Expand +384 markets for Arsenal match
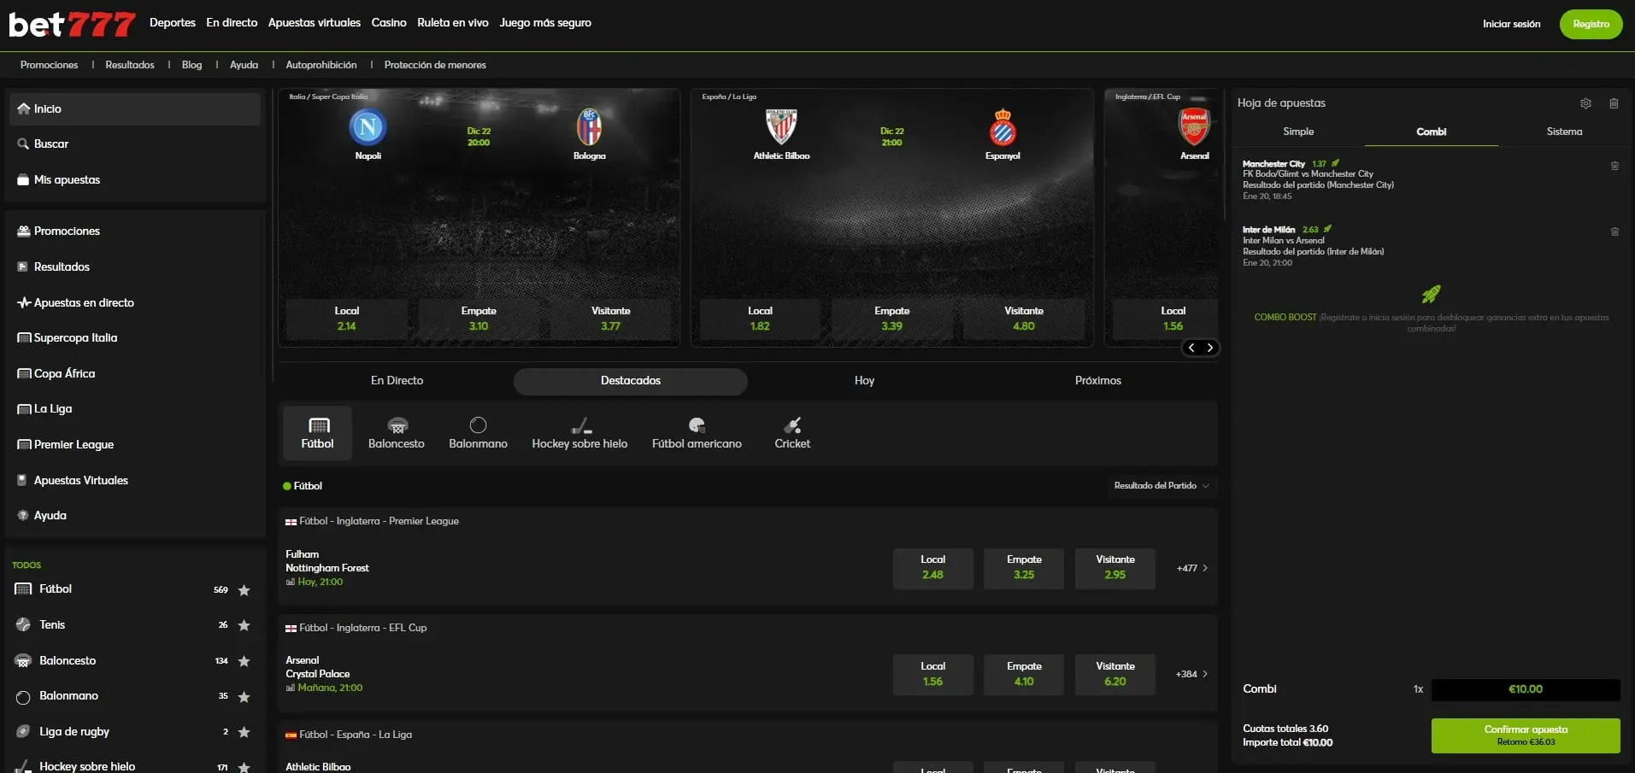The image size is (1635, 773). tap(1192, 674)
